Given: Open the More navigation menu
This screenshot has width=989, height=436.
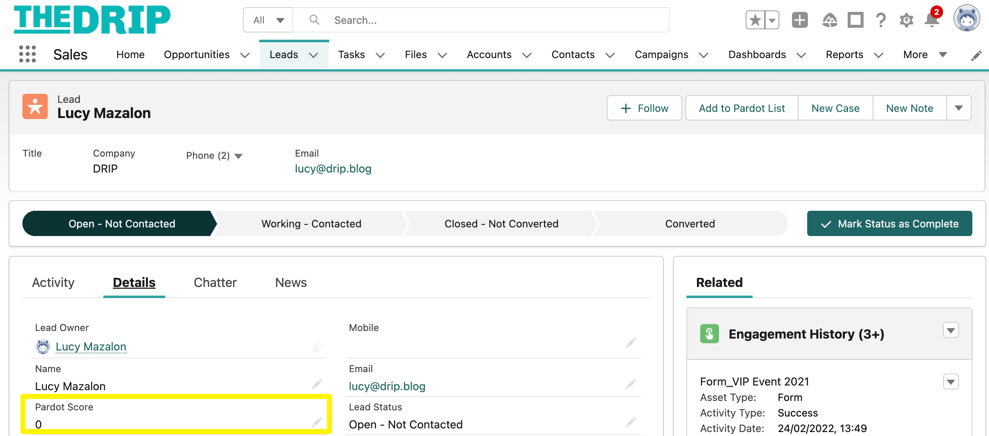Looking at the screenshot, I should pyautogui.click(x=925, y=54).
